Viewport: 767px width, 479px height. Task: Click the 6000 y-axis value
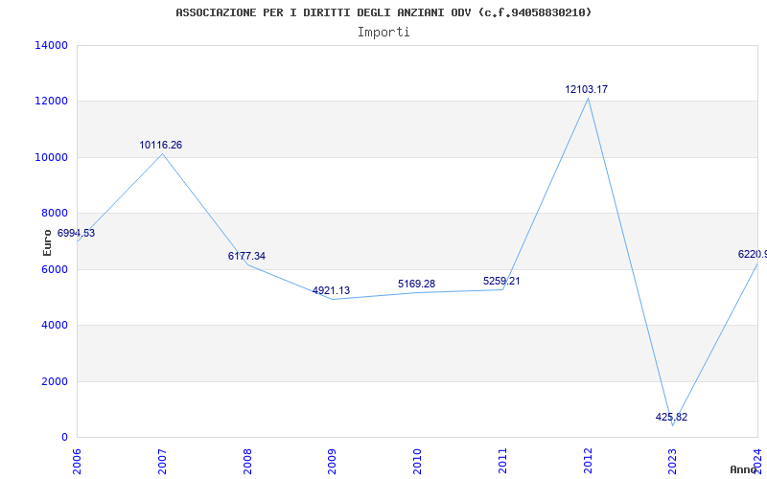[x=54, y=269]
